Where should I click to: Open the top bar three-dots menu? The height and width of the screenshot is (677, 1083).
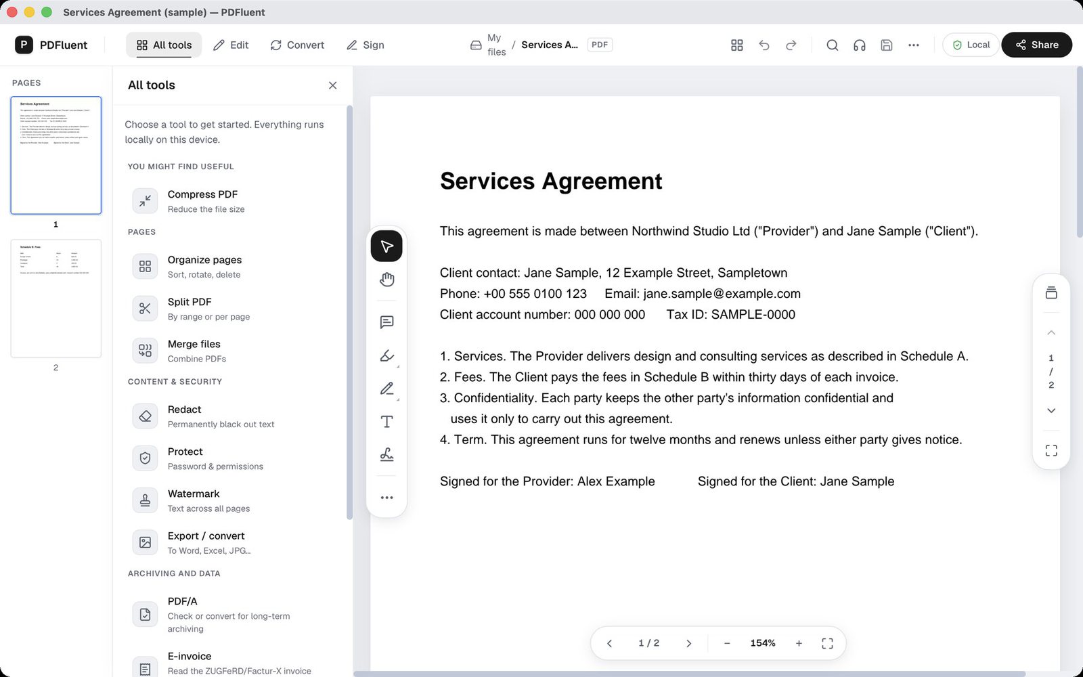tap(914, 45)
